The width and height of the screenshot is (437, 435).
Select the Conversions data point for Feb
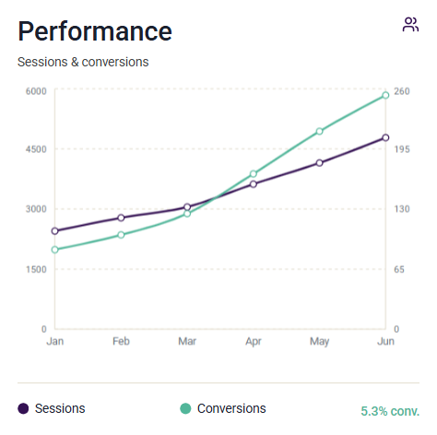tap(121, 235)
